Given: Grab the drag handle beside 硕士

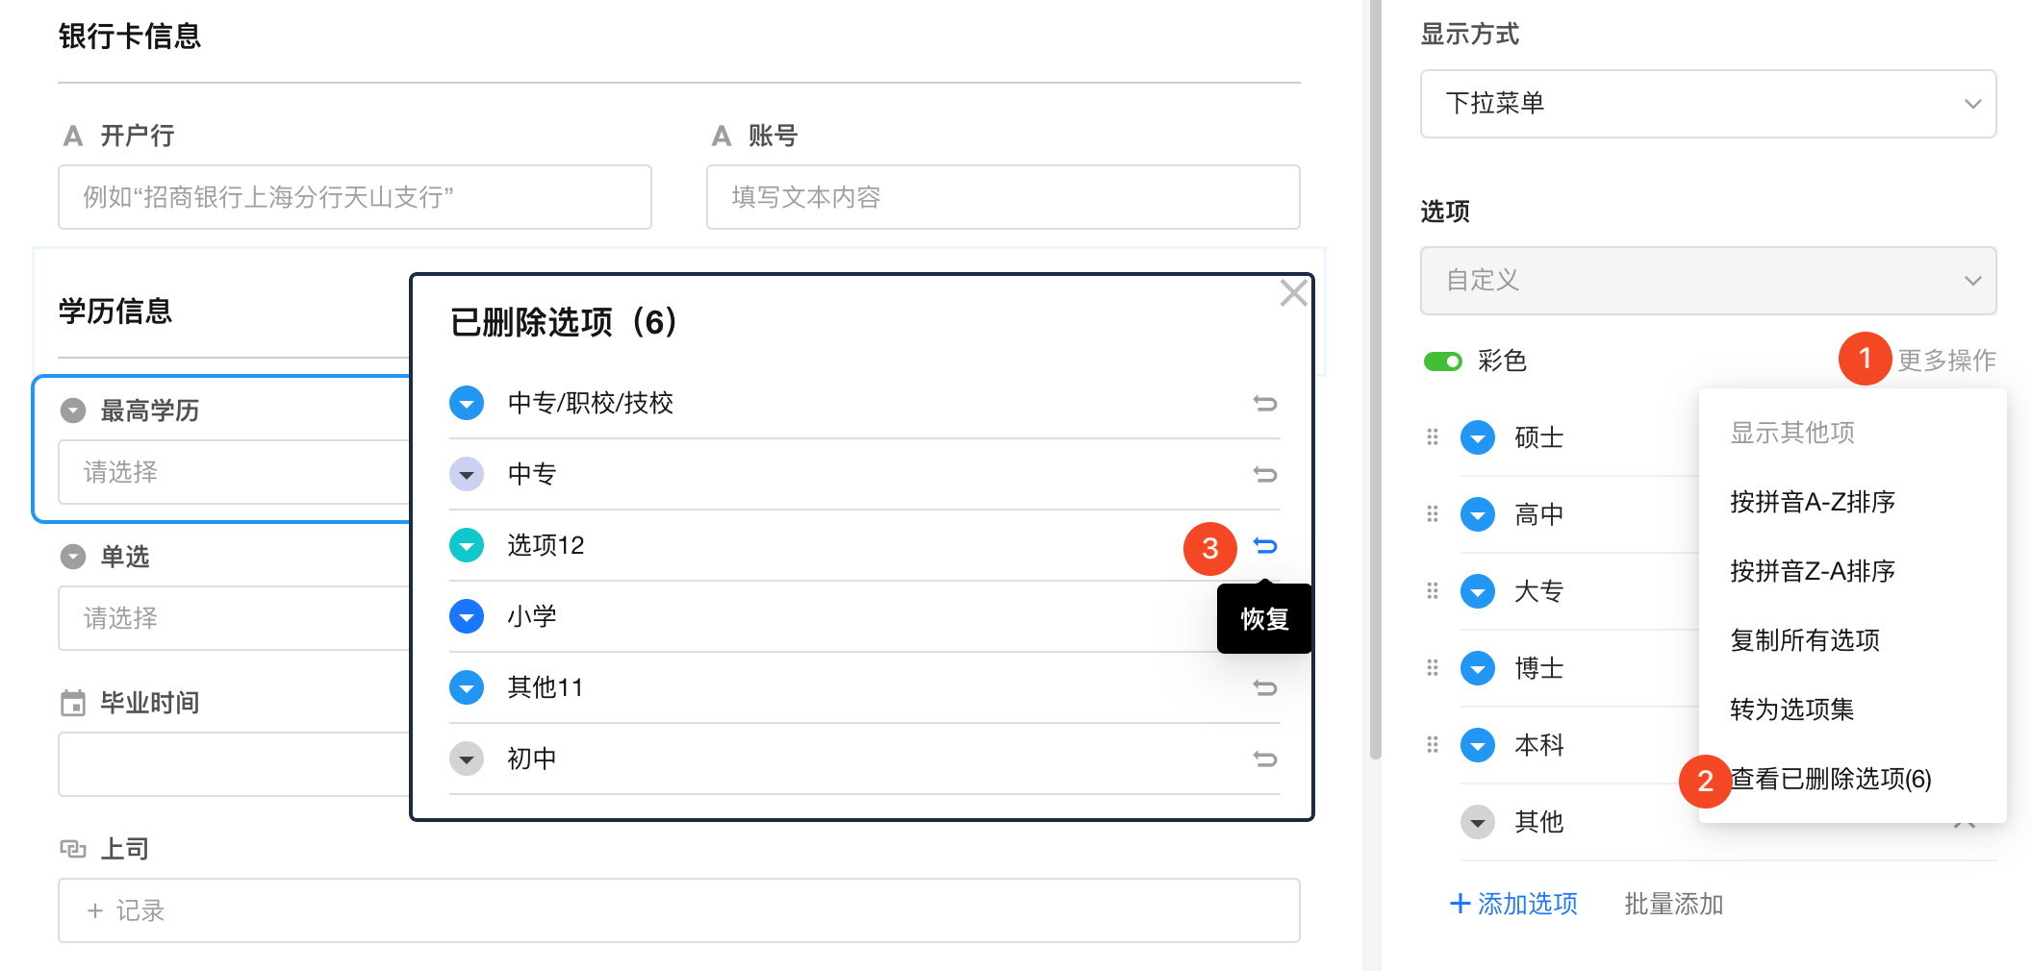Looking at the screenshot, I should [1433, 437].
